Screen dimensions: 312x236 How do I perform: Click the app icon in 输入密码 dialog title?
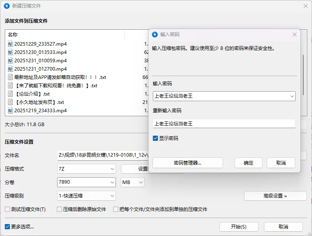(155, 35)
